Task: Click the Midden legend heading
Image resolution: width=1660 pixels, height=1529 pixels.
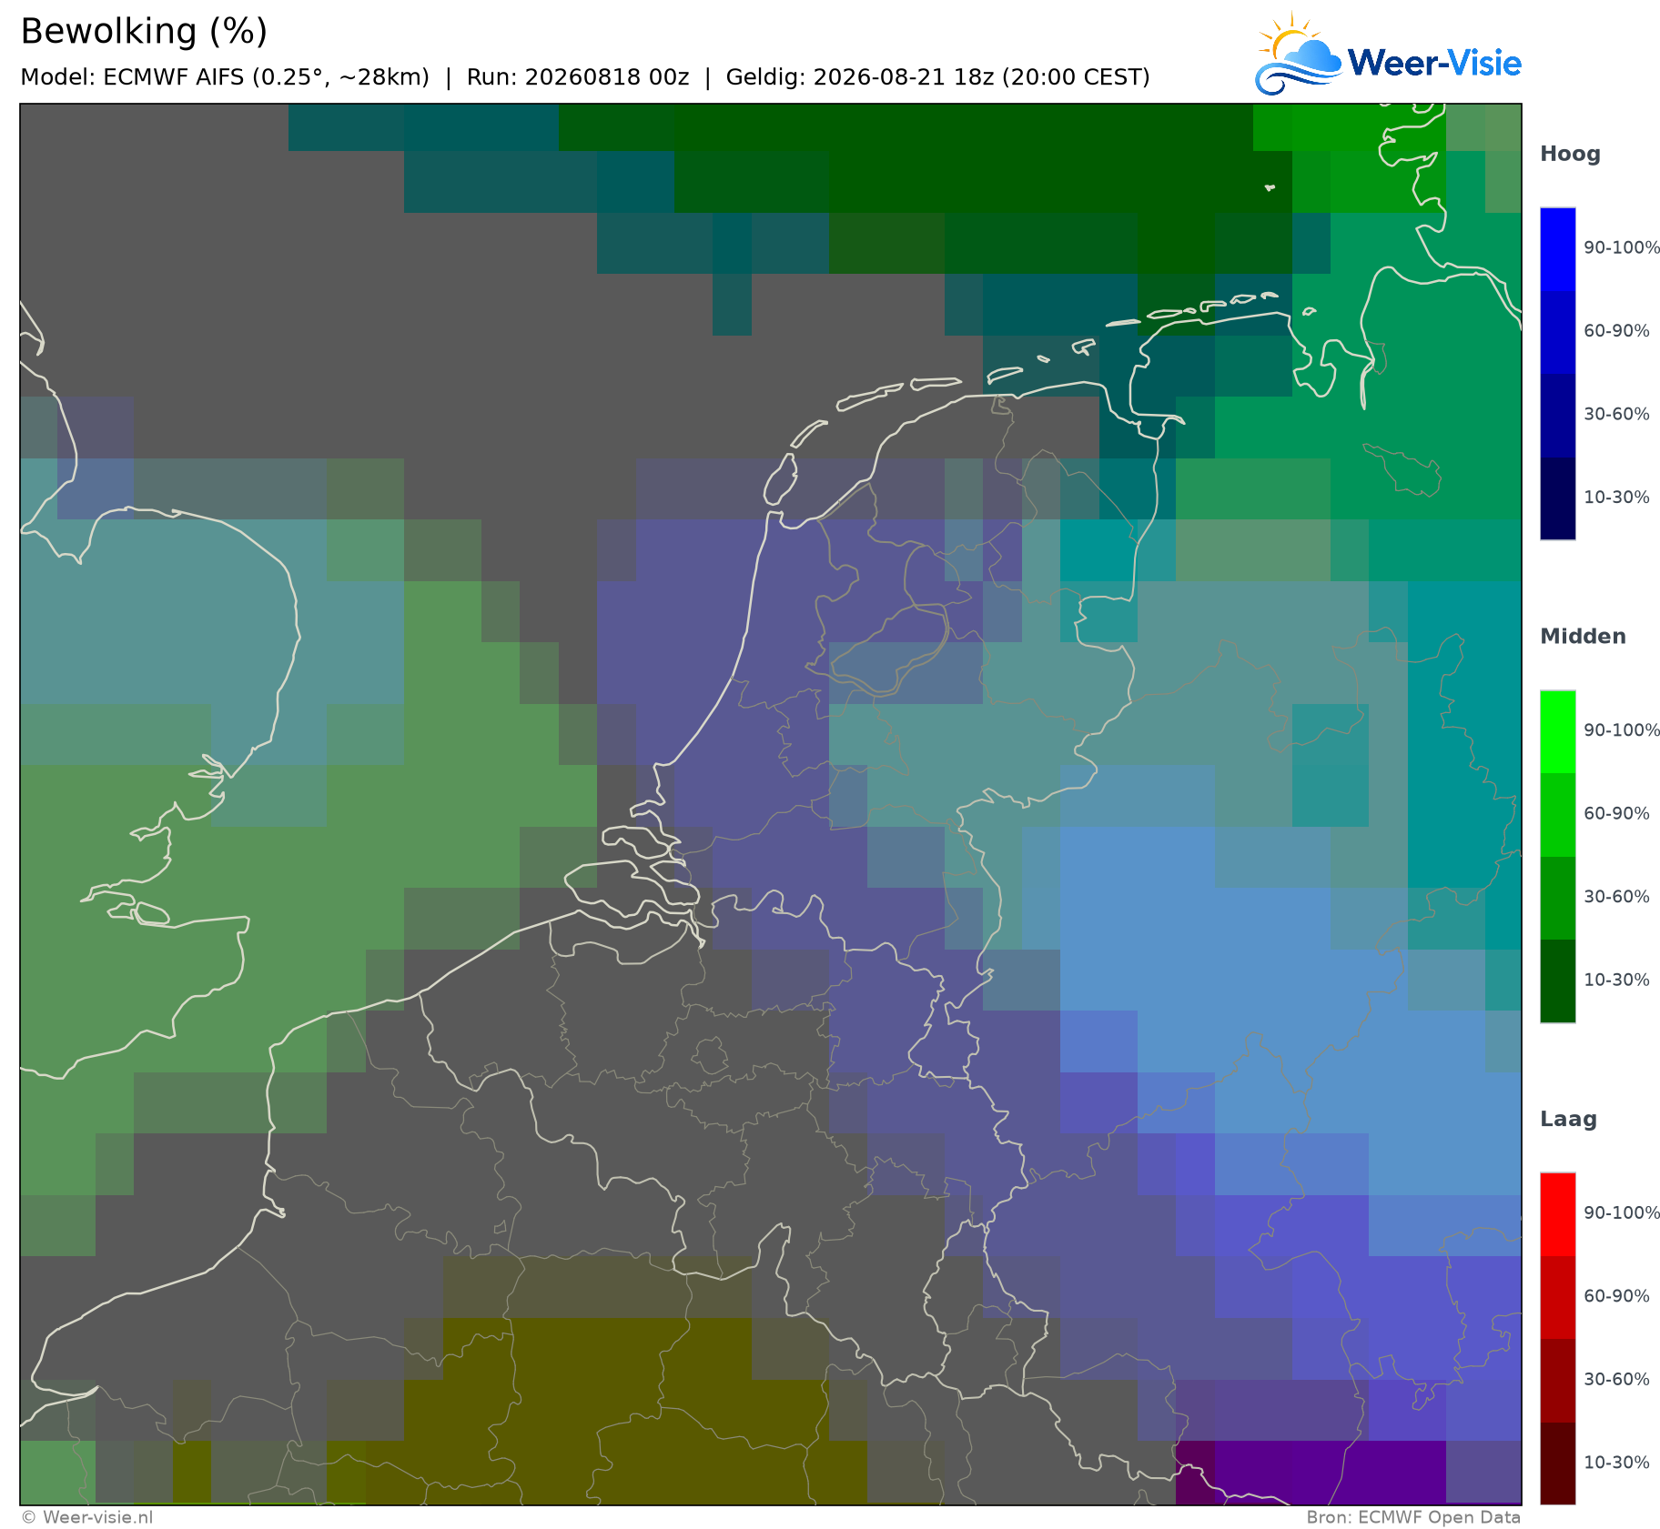Action: point(1583,637)
